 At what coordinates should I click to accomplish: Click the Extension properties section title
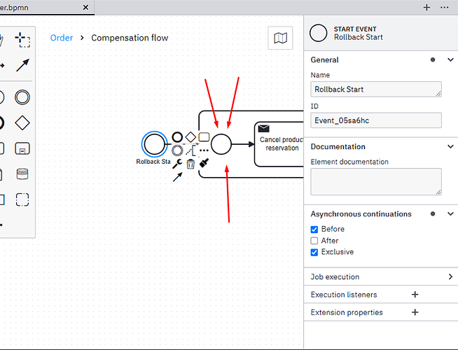(347, 312)
